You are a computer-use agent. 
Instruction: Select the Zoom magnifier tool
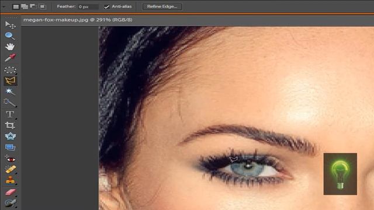click(10, 36)
